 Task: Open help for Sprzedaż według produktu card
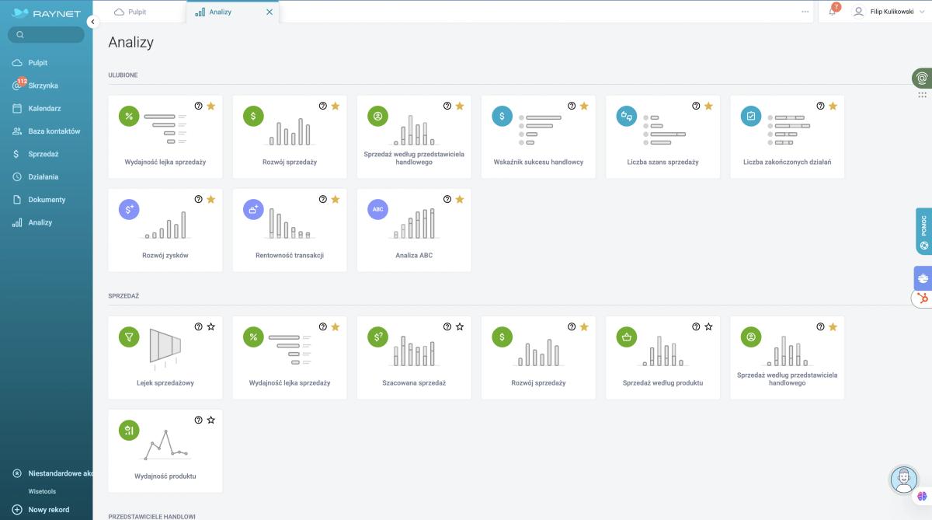click(x=696, y=326)
